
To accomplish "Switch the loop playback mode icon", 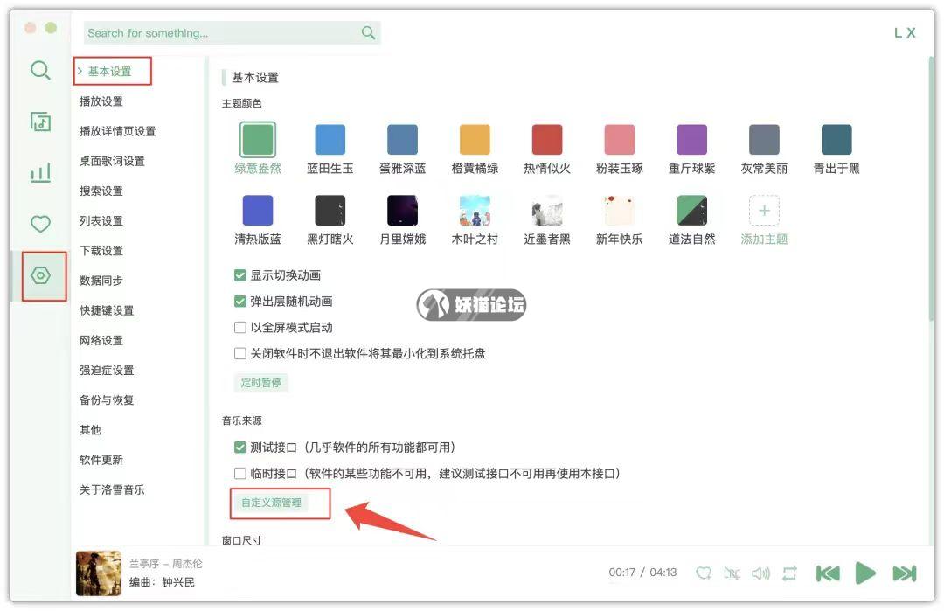I will 789,573.
